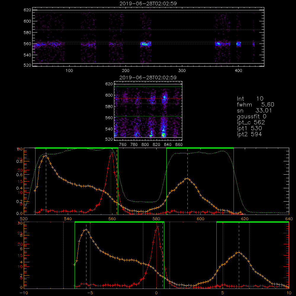Click x-axis label 800 of middle image
The width and height of the screenshot is (296, 296).
(145, 144)
